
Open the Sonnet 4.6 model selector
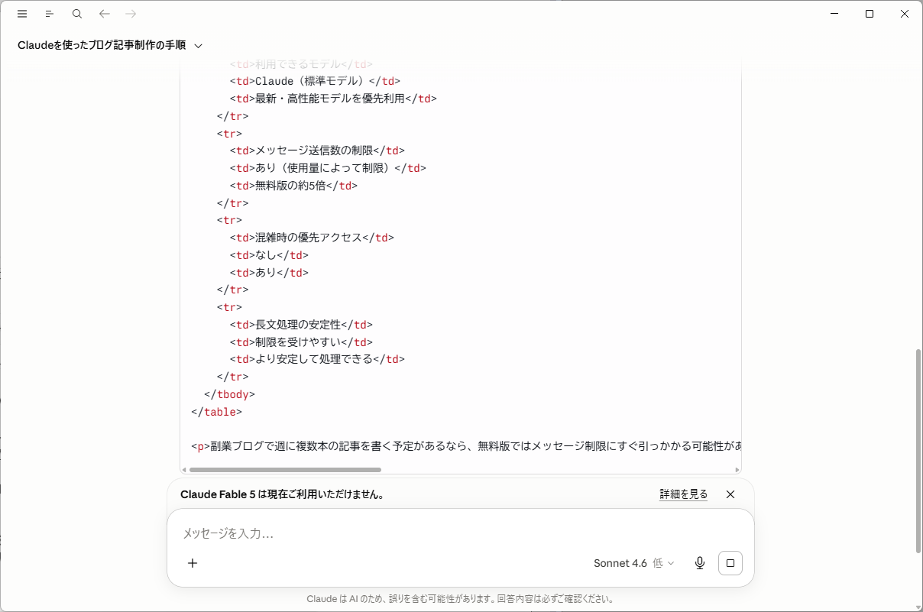(x=634, y=563)
